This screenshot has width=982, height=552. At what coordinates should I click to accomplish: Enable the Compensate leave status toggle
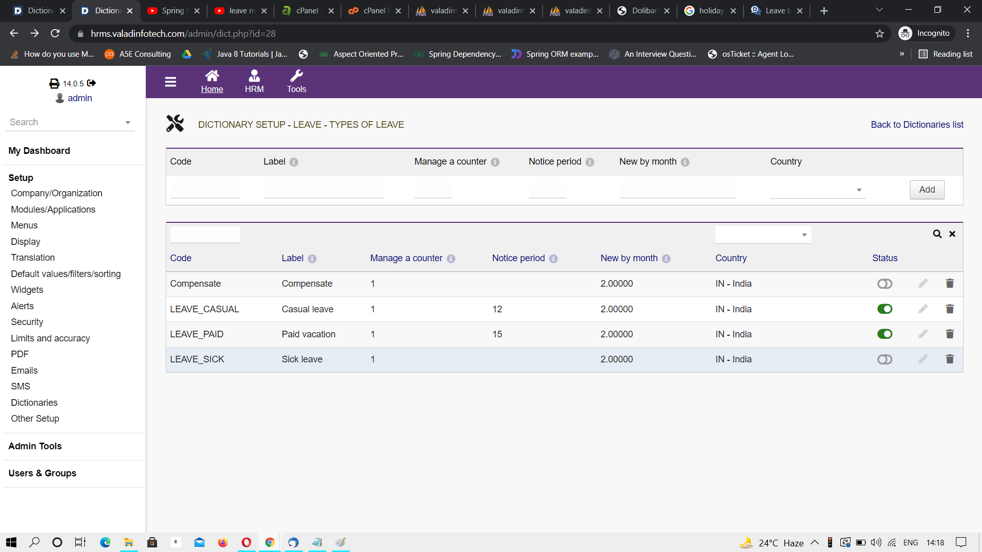(884, 284)
